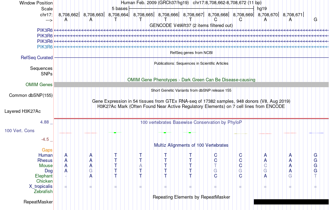The height and width of the screenshot is (210, 329).
Task: Click the RefSeq genes from NCBI title
Action: tap(191, 53)
